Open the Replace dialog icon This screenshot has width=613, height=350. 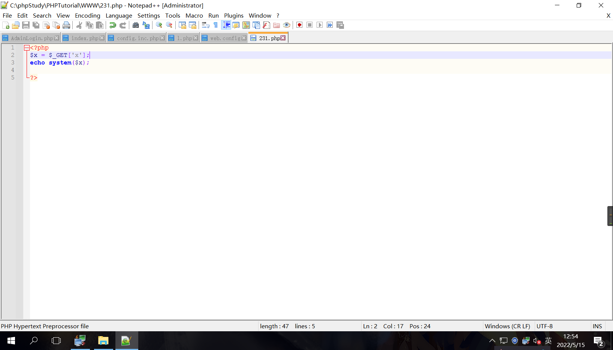[x=146, y=25]
